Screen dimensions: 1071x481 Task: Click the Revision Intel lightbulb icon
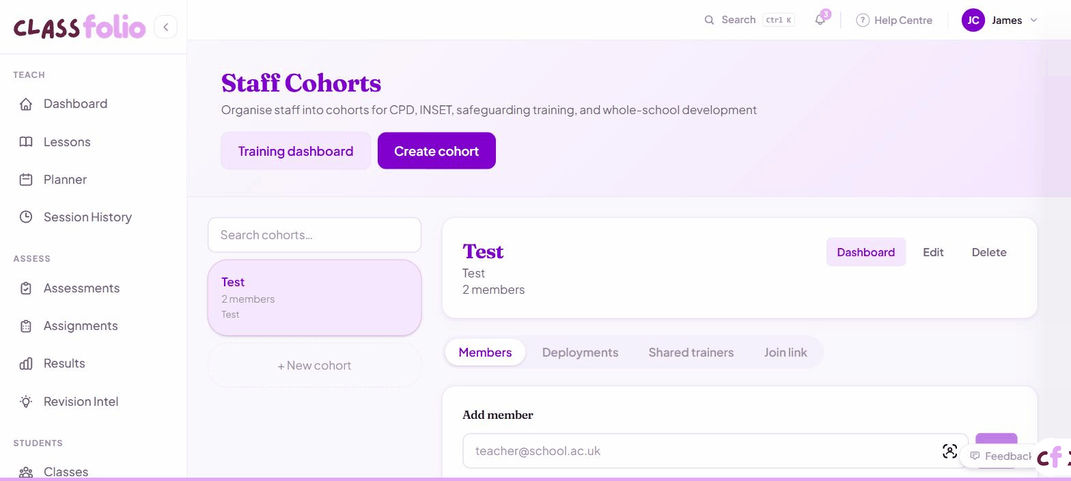coord(26,402)
